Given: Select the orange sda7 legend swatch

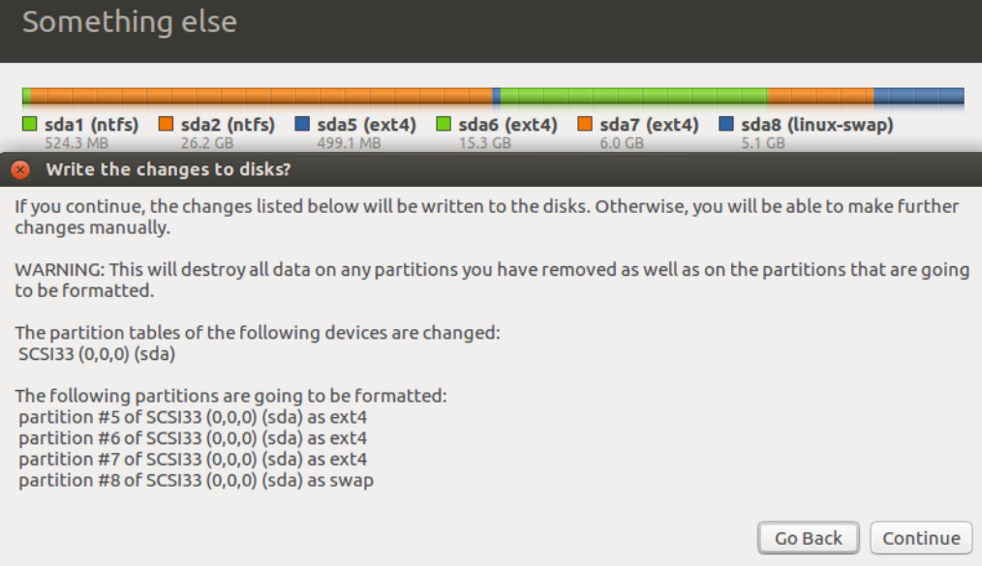Looking at the screenshot, I should [585, 125].
